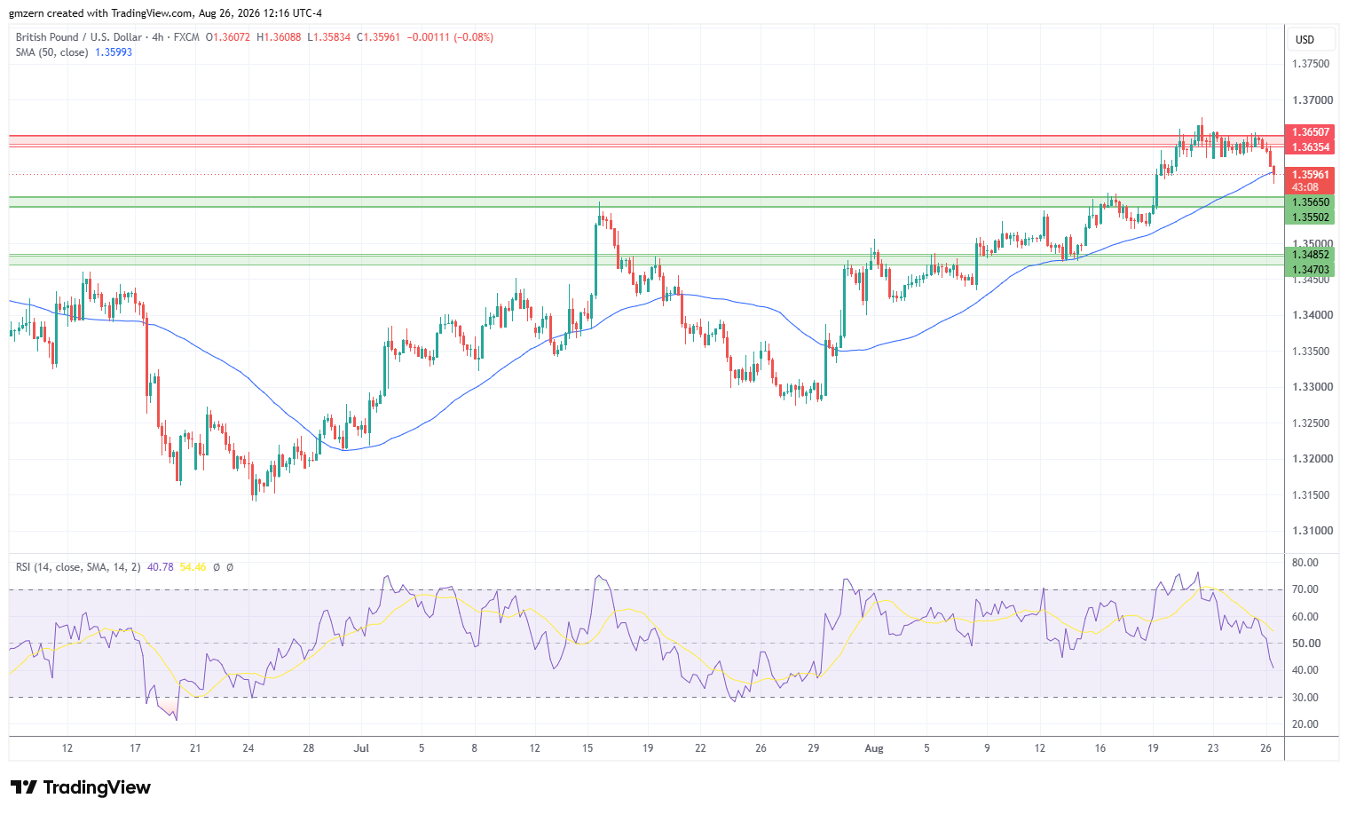Click the 50.00 level on the RSI scale
This screenshot has width=1348, height=814.
click(x=1305, y=644)
